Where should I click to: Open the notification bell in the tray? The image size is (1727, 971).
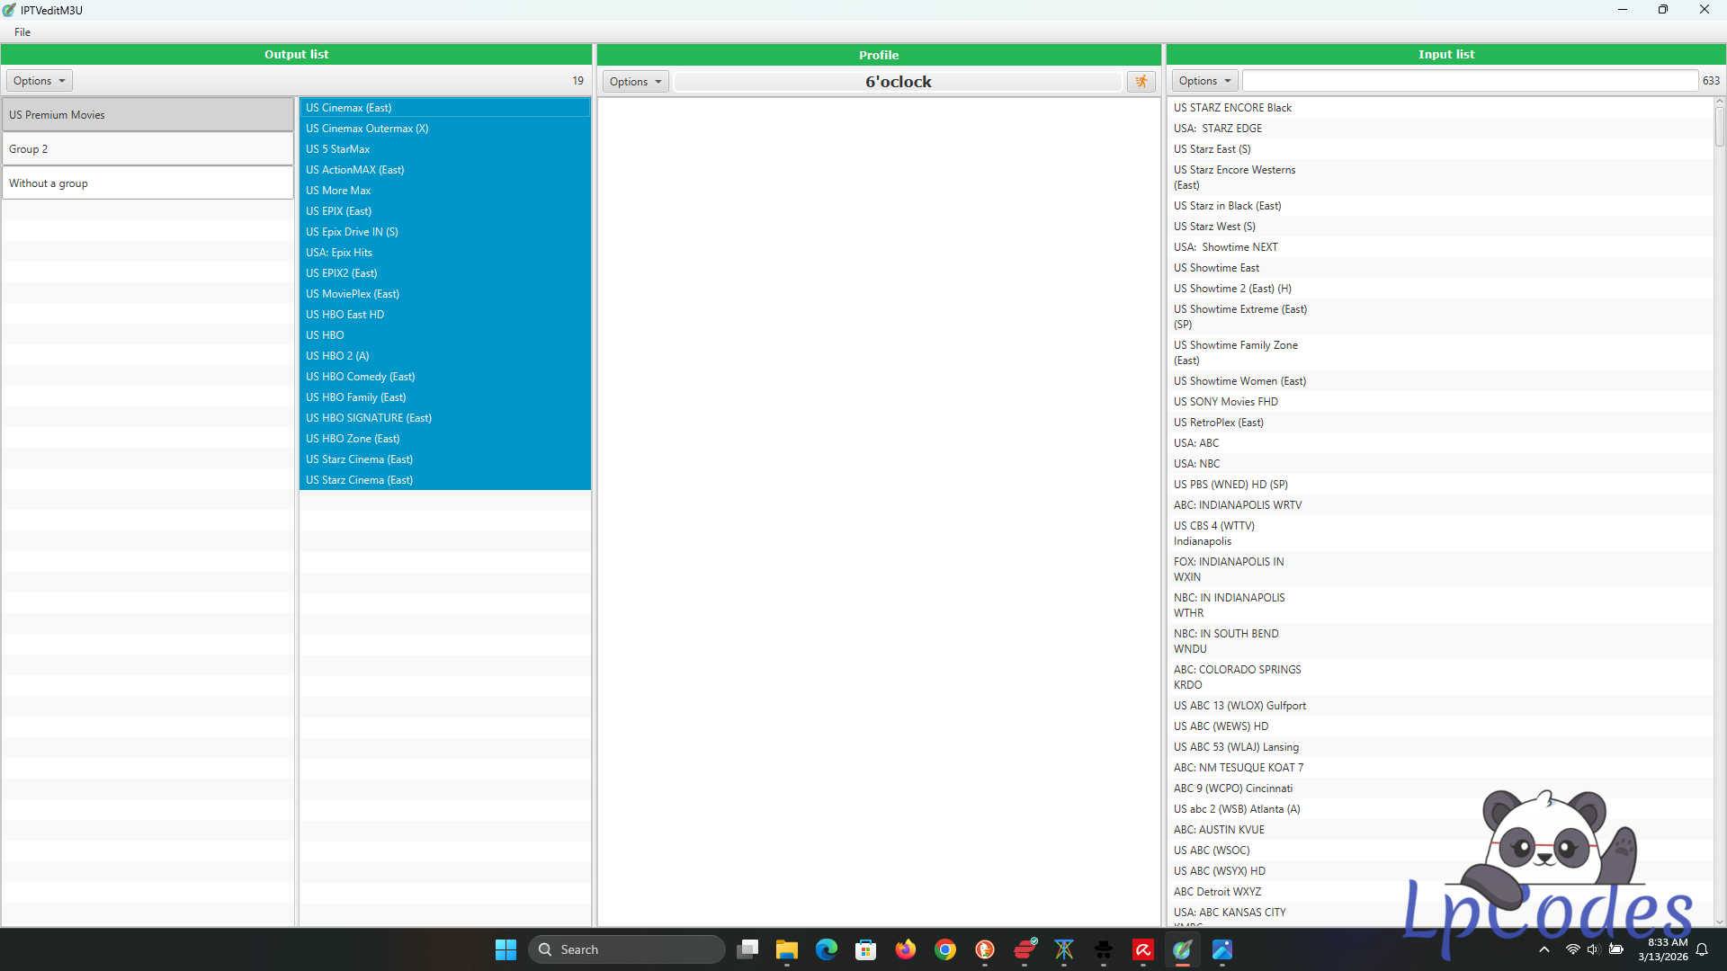[1702, 949]
